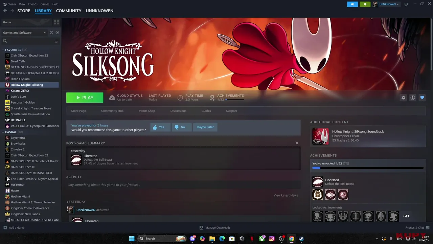Screen dimensions: 433x244
Task: Open Netflix from the taskbar
Action: pos(252,239)
